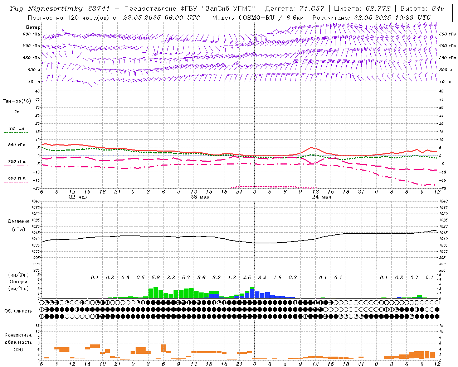
Task: Click the (мм/3ч.) precipitation unit label
Action: tap(18, 275)
